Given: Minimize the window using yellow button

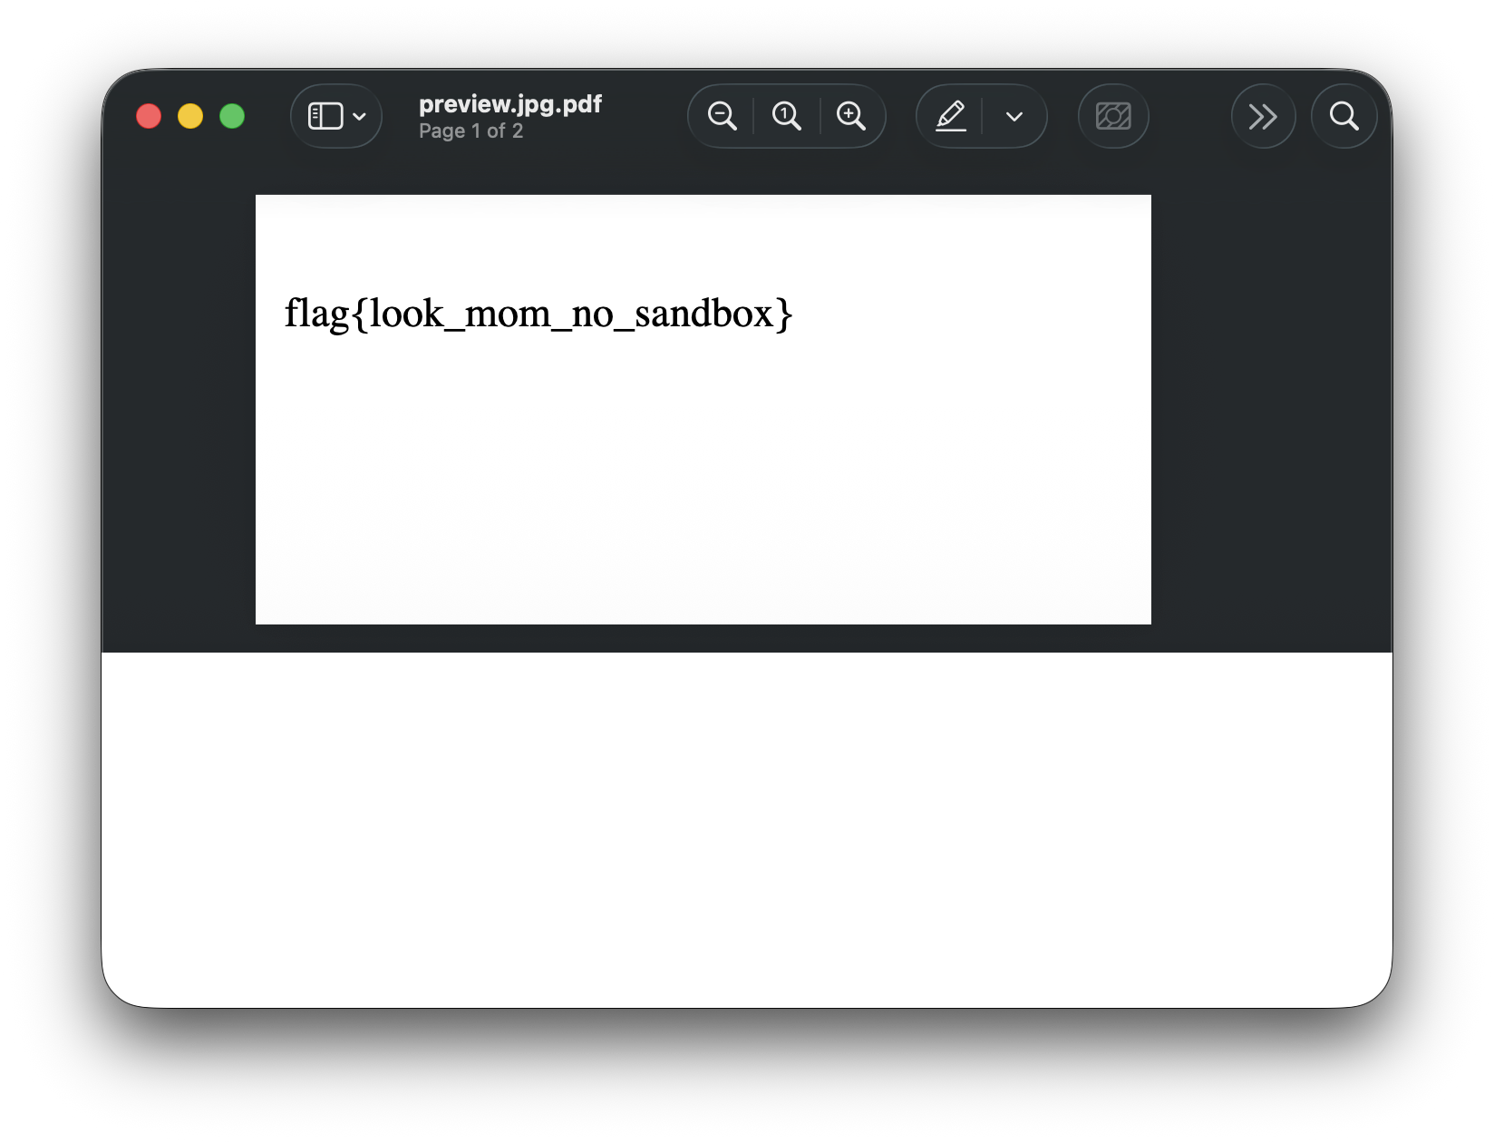Looking at the screenshot, I should click(190, 117).
